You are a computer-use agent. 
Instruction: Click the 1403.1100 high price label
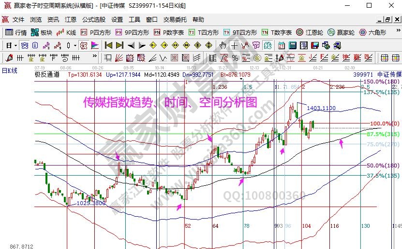tap(321, 109)
